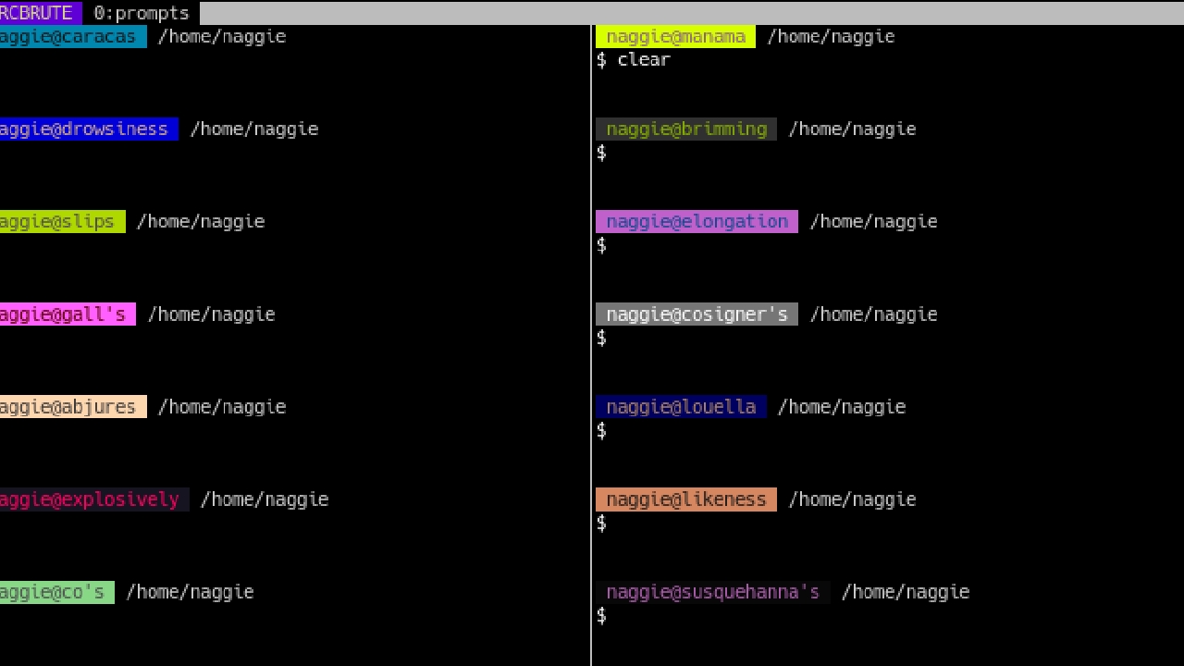Select the 0:prompts window tab
Image resolution: width=1184 pixels, height=666 pixels.
coord(141,13)
